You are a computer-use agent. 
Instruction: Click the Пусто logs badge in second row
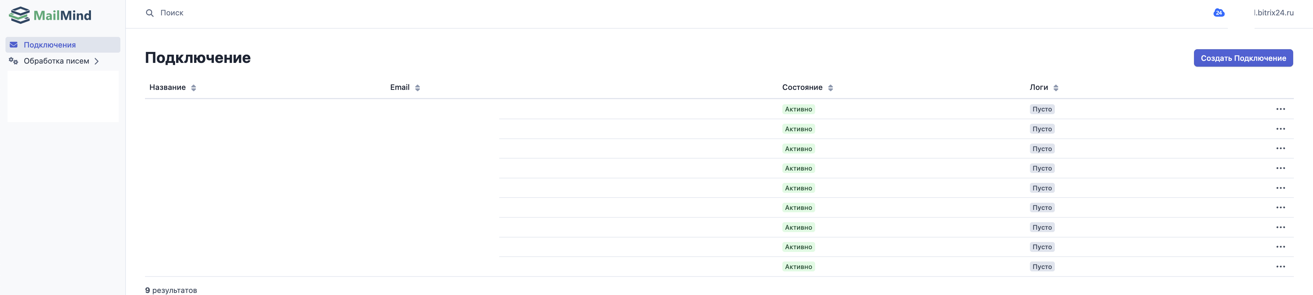click(x=1042, y=129)
